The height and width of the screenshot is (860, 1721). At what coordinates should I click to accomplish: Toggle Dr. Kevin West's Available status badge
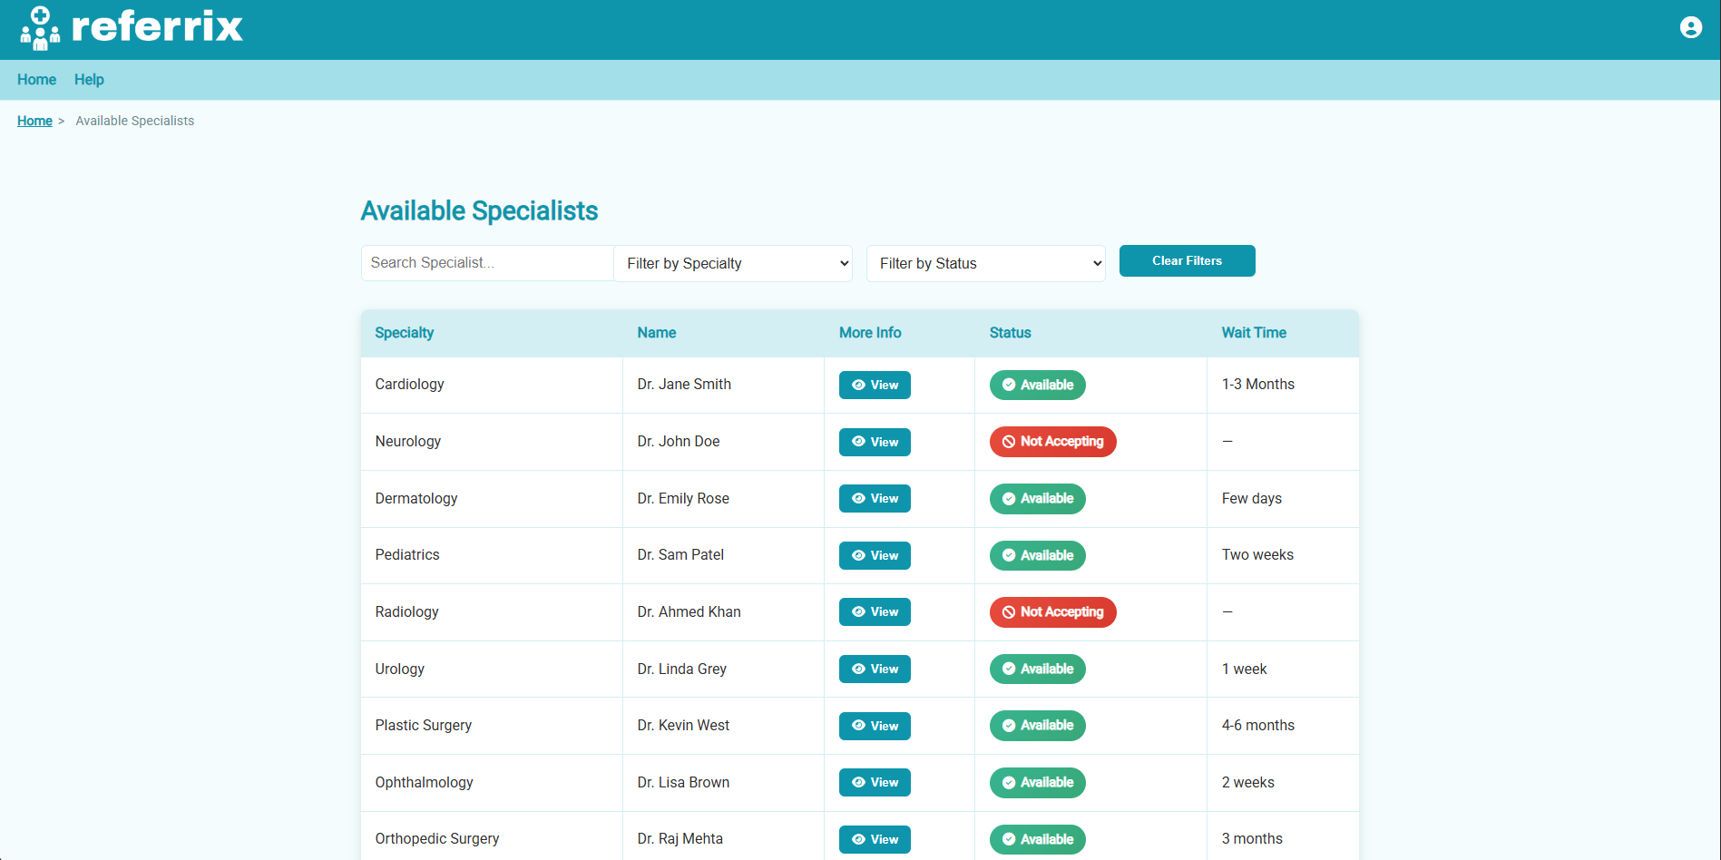1037,726
